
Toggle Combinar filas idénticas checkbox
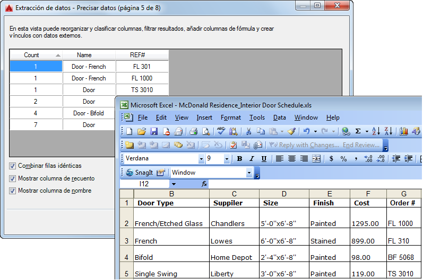click(12, 166)
